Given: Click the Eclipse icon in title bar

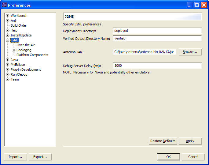Looking at the screenshot, I should 4,5.
